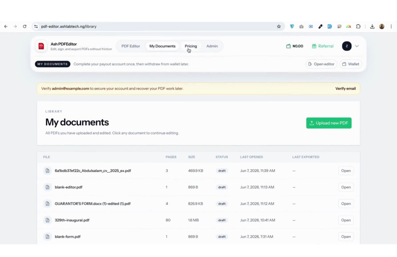This screenshot has height=257, width=397.
Task: Open browser downloads
Action: [372, 26]
